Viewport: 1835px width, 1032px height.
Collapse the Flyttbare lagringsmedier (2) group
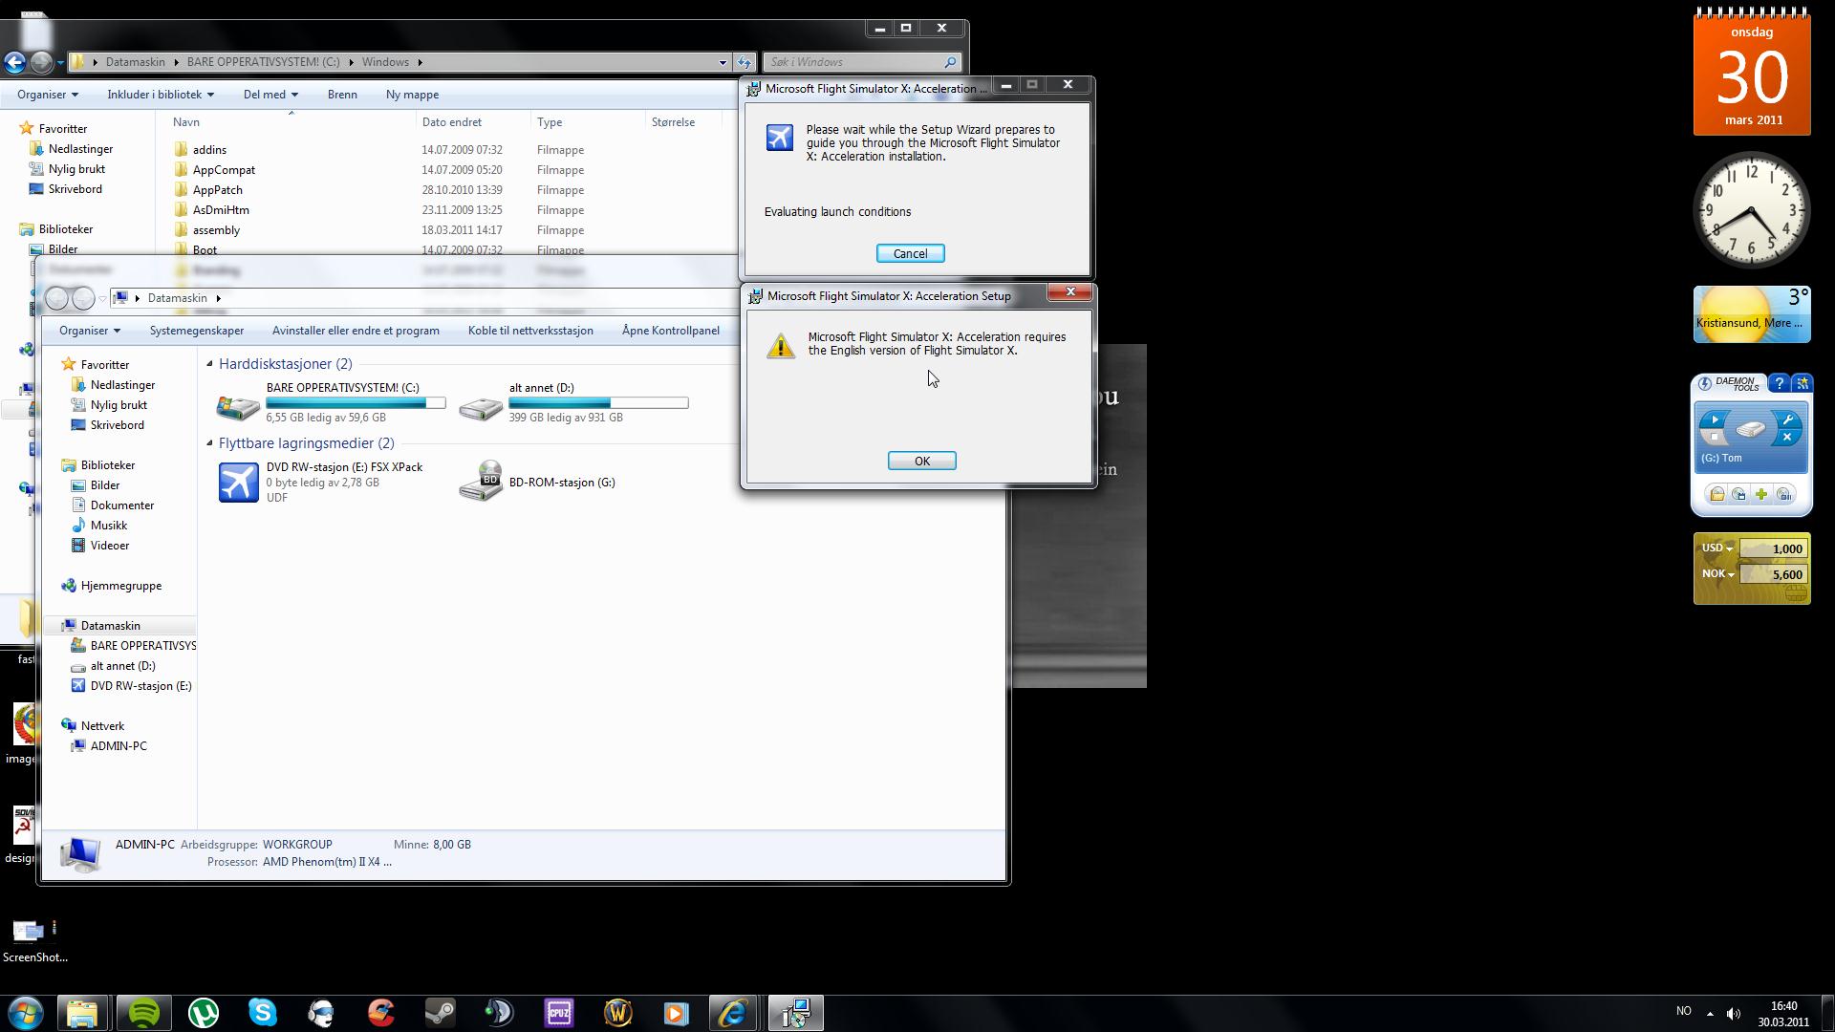coord(210,443)
